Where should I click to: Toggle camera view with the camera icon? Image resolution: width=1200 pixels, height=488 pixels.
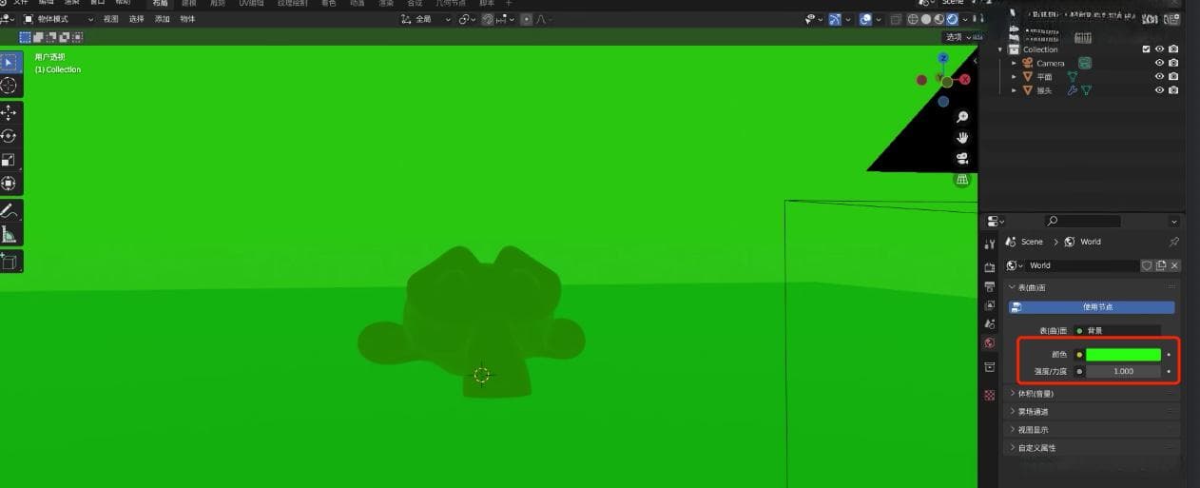[x=962, y=158]
